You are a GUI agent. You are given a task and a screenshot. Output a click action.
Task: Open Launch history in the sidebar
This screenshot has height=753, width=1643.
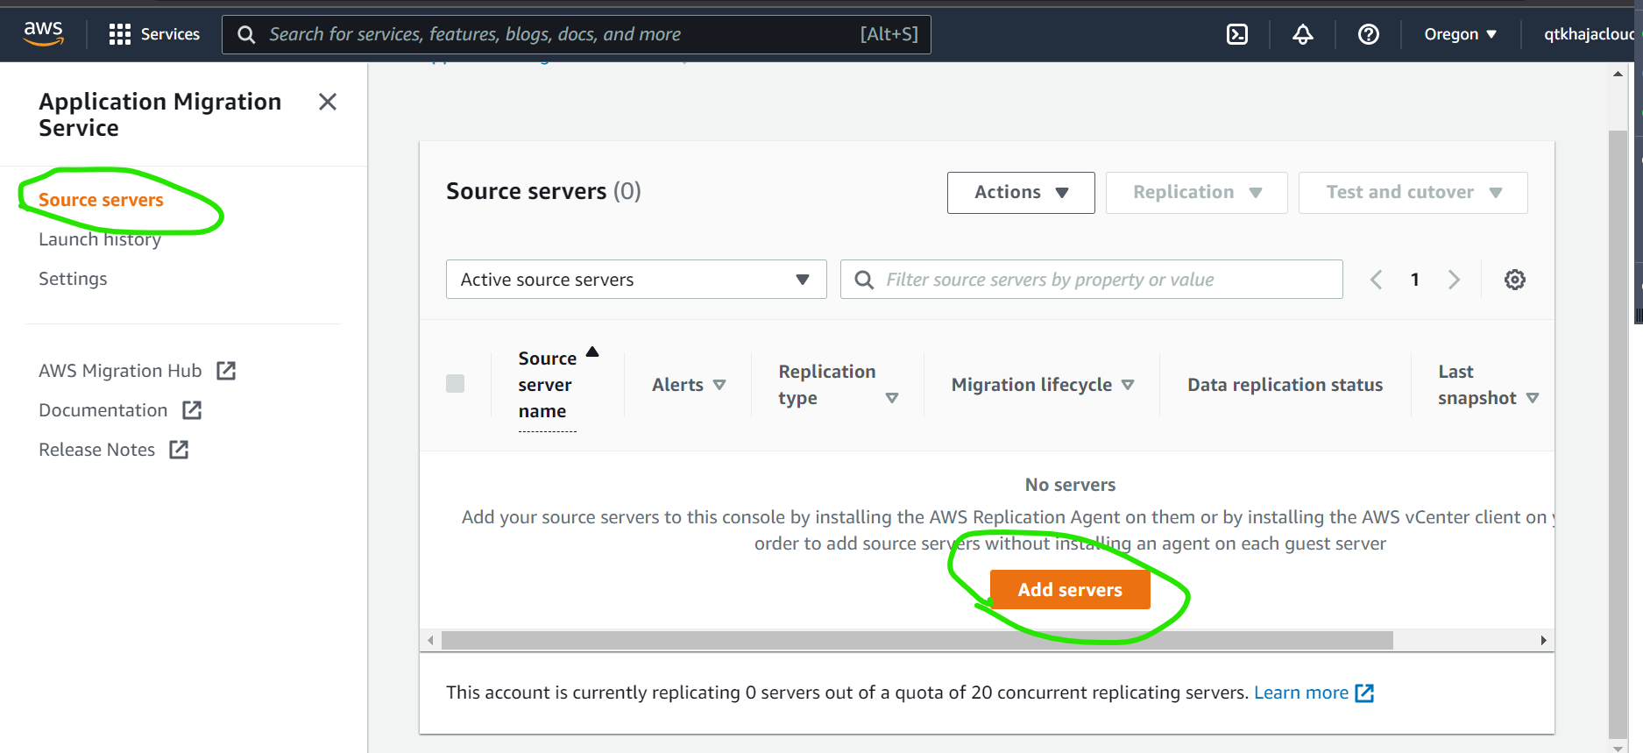pyautogui.click(x=100, y=239)
